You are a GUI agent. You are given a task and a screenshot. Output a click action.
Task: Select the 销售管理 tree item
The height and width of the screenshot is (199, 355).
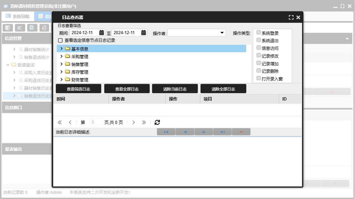(80, 64)
